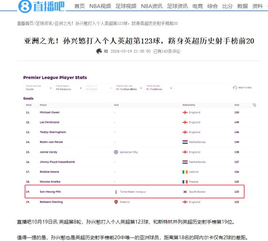The width and height of the screenshot is (268, 241).
Task: Click the England flag in Teddy Sheringham row
Action: (x=185, y=132)
